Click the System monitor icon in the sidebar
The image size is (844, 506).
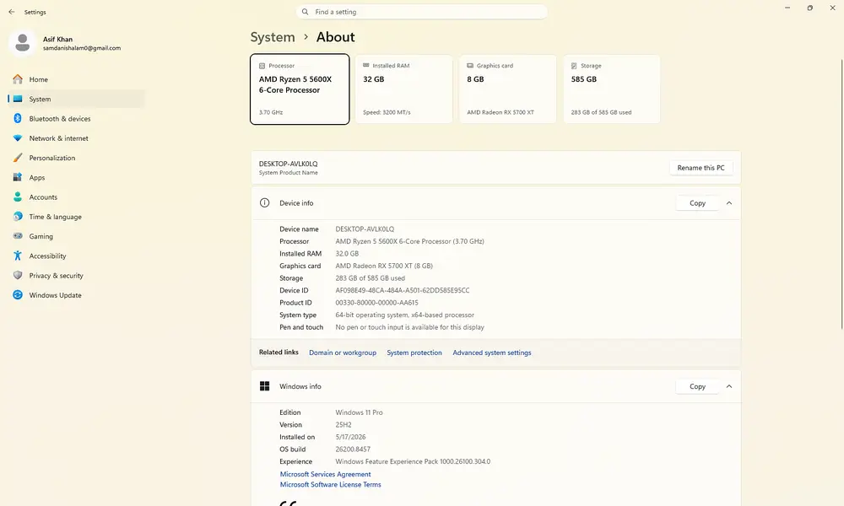click(x=18, y=99)
